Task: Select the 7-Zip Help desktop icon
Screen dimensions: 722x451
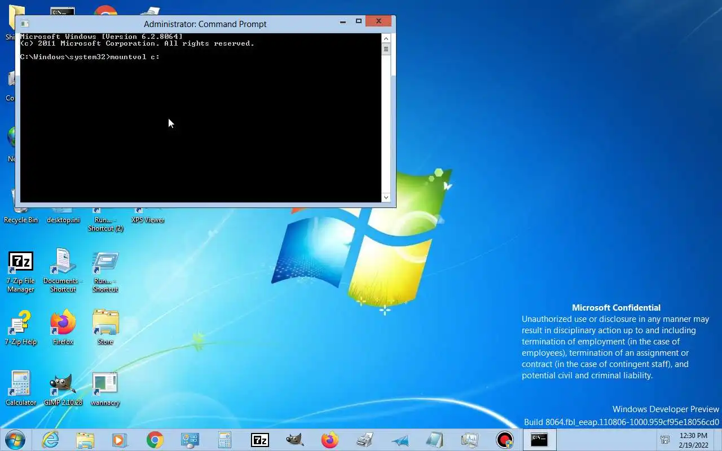Action: pyautogui.click(x=21, y=328)
